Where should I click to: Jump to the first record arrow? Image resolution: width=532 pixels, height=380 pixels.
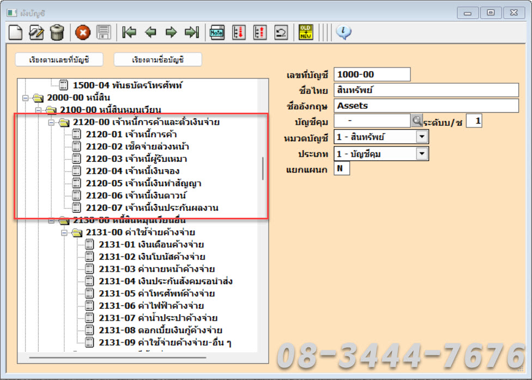click(x=129, y=33)
